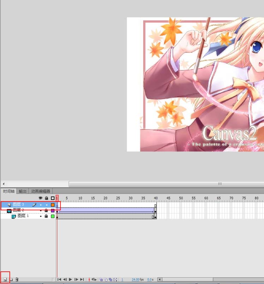Toggle Edit Multiple Frames
Image resolution: width=264 pixels, height=284 pixels.
tap(110, 279)
